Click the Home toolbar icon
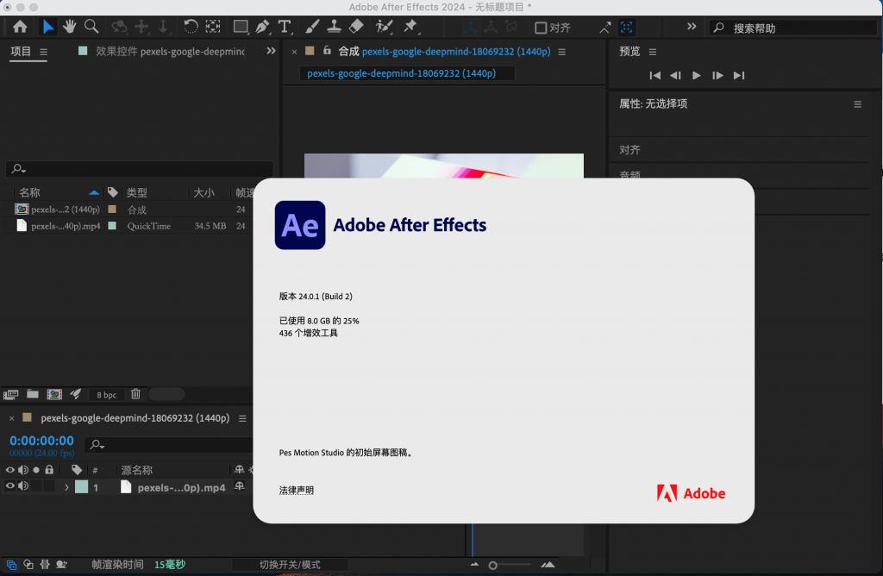The image size is (883, 576). (20, 27)
